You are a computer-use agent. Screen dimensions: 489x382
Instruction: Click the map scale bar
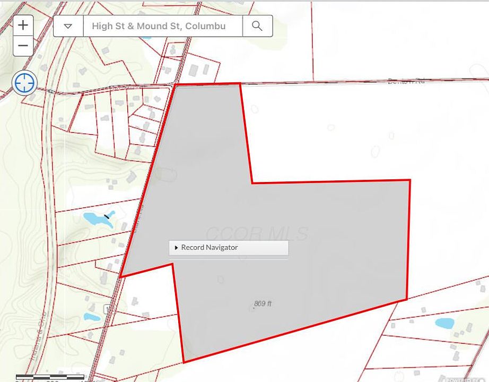click(x=48, y=378)
